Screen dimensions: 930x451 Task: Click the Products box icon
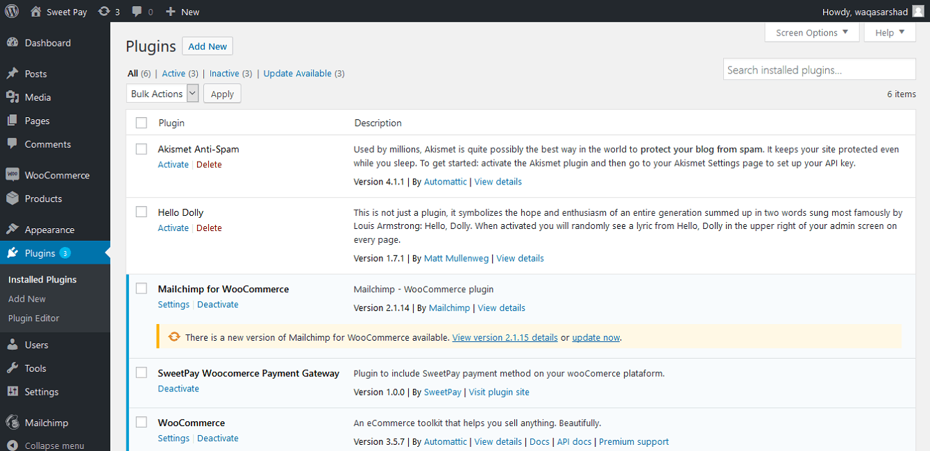(x=12, y=198)
